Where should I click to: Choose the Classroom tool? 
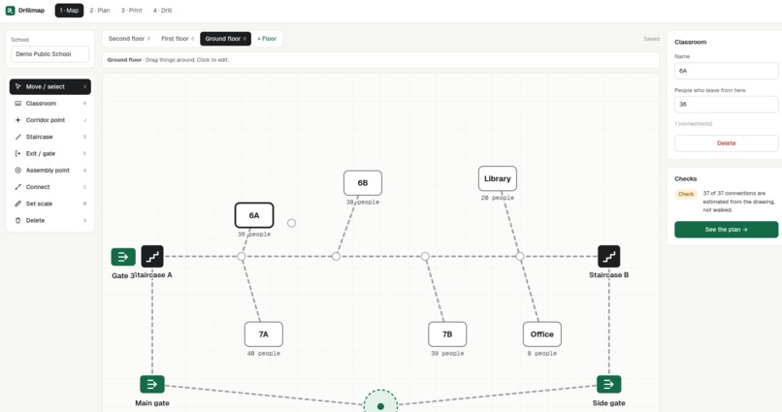click(49, 103)
